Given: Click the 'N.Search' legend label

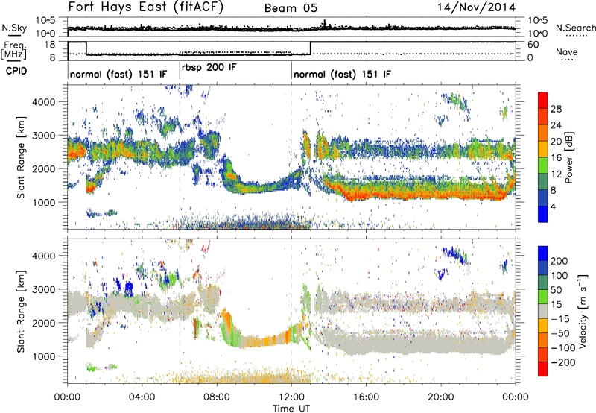Looking at the screenshot, I should pyautogui.click(x=575, y=28).
